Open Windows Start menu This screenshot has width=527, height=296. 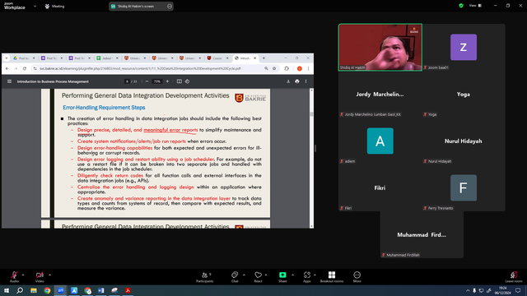[7, 290]
